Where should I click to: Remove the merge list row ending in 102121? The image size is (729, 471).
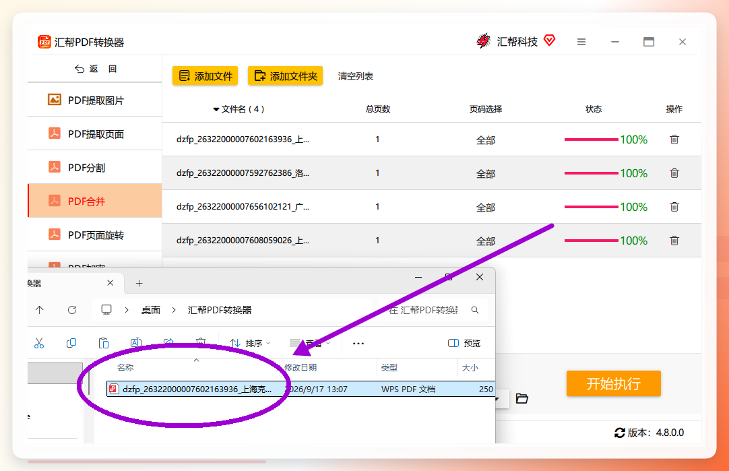point(674,207)
